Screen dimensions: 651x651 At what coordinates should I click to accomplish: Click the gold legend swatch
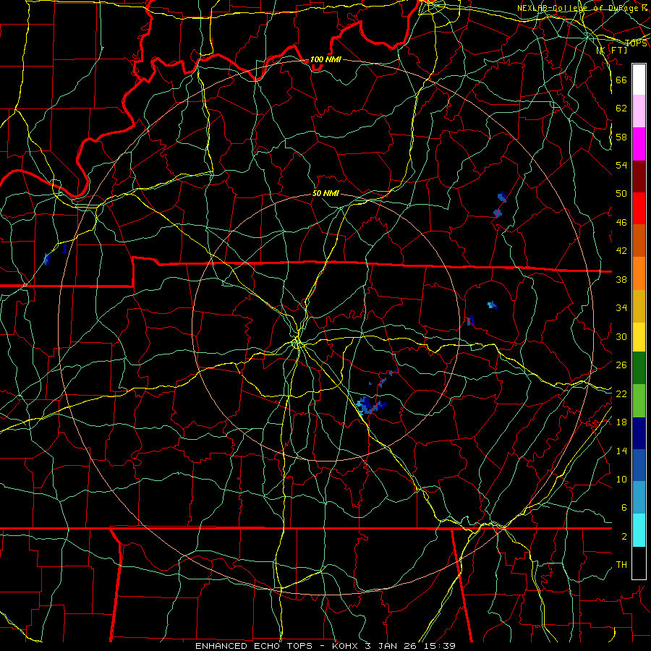639,307
